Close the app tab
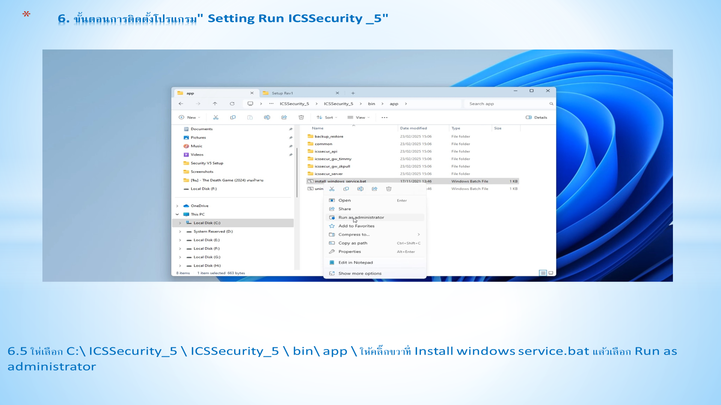This screenshot has height=405, width=721. (252, 93)
